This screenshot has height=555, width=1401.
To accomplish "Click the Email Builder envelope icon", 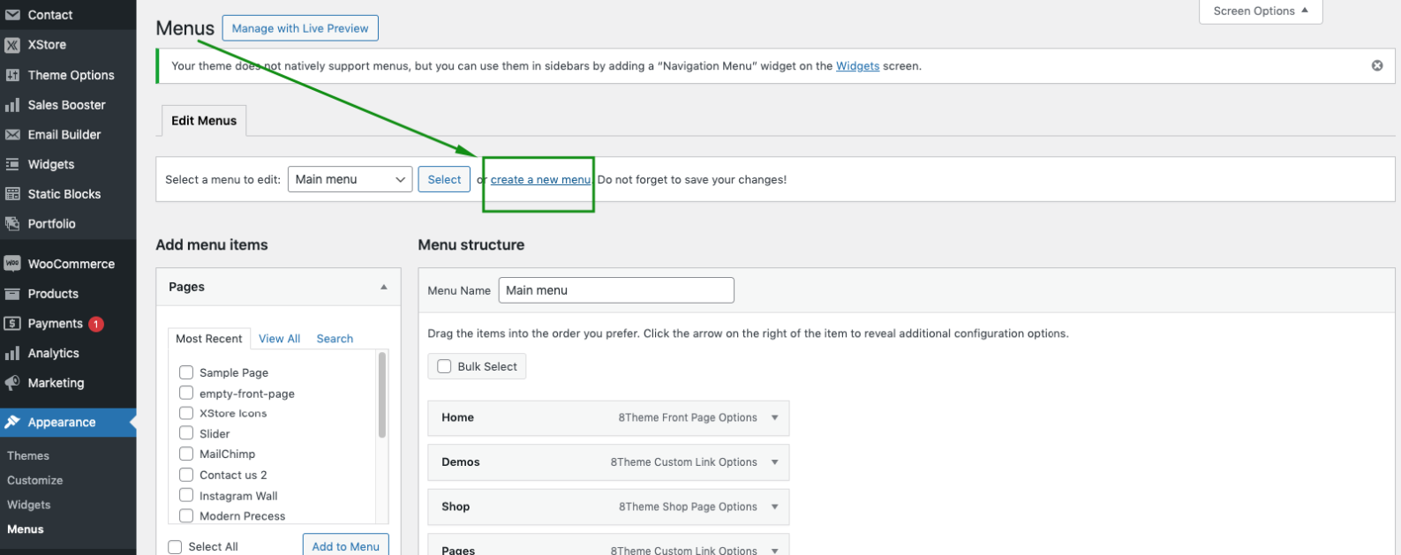I will (12, 135).
